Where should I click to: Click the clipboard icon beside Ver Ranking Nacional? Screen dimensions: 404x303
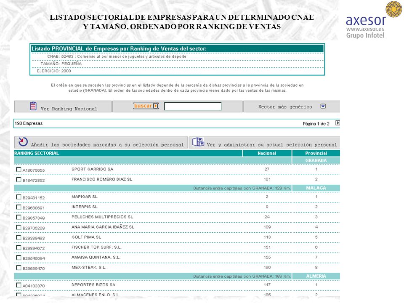pyautogui.click(x=33, y=106)
